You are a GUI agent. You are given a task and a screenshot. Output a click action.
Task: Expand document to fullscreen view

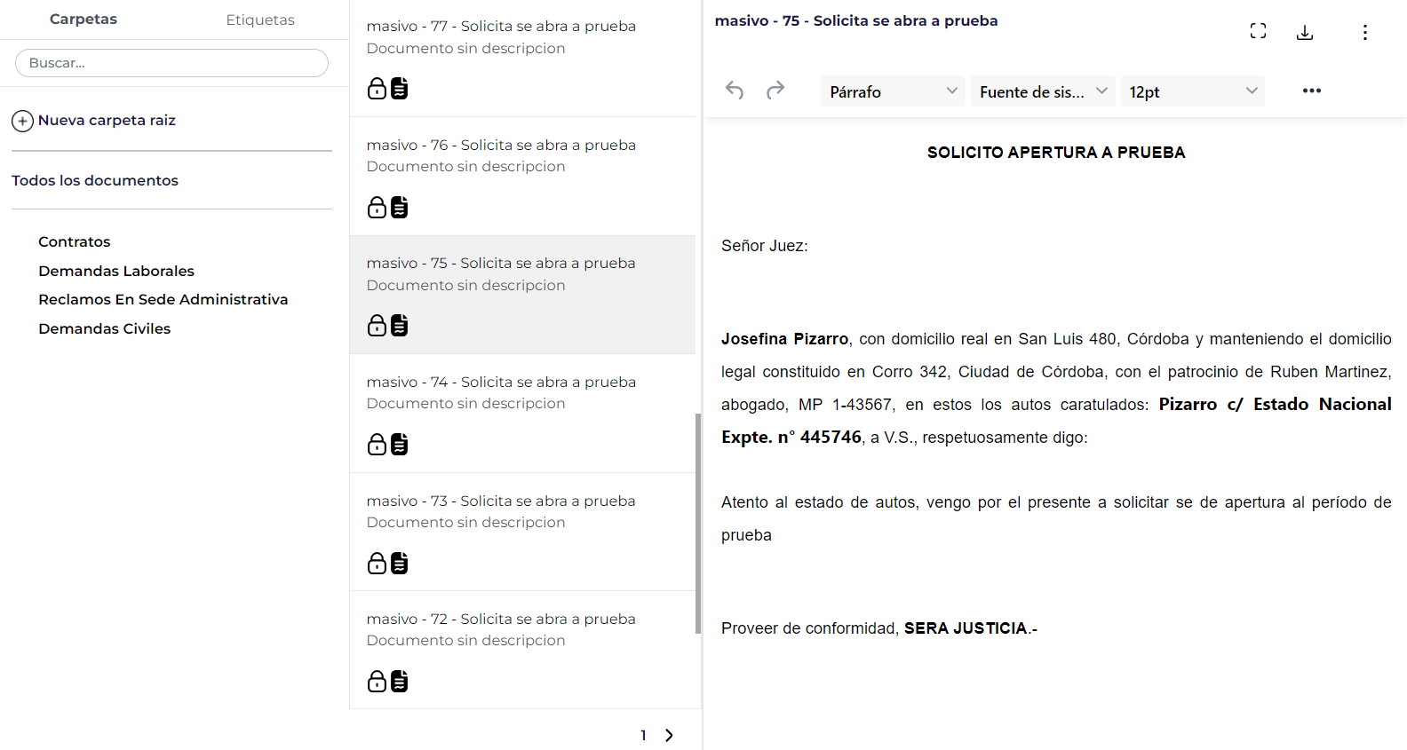point(1258,32)
